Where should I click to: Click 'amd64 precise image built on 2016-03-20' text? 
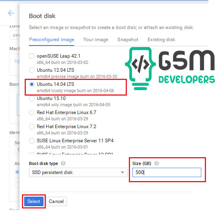77,76
